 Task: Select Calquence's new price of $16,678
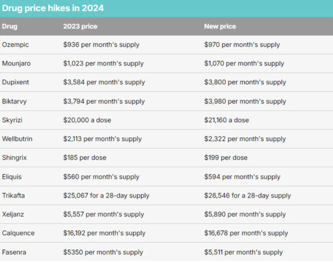coord(246,233)
